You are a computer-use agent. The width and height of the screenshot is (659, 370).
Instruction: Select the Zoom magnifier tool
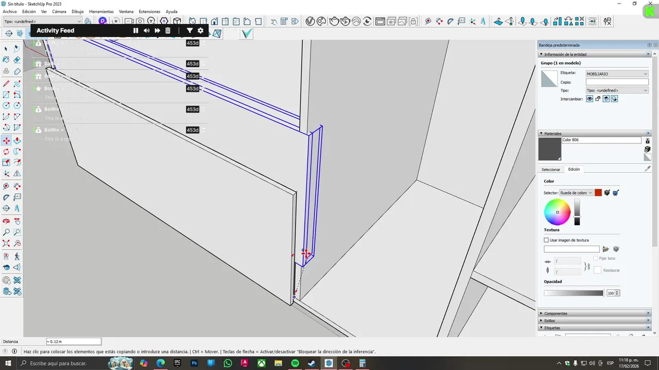point(6,232)
